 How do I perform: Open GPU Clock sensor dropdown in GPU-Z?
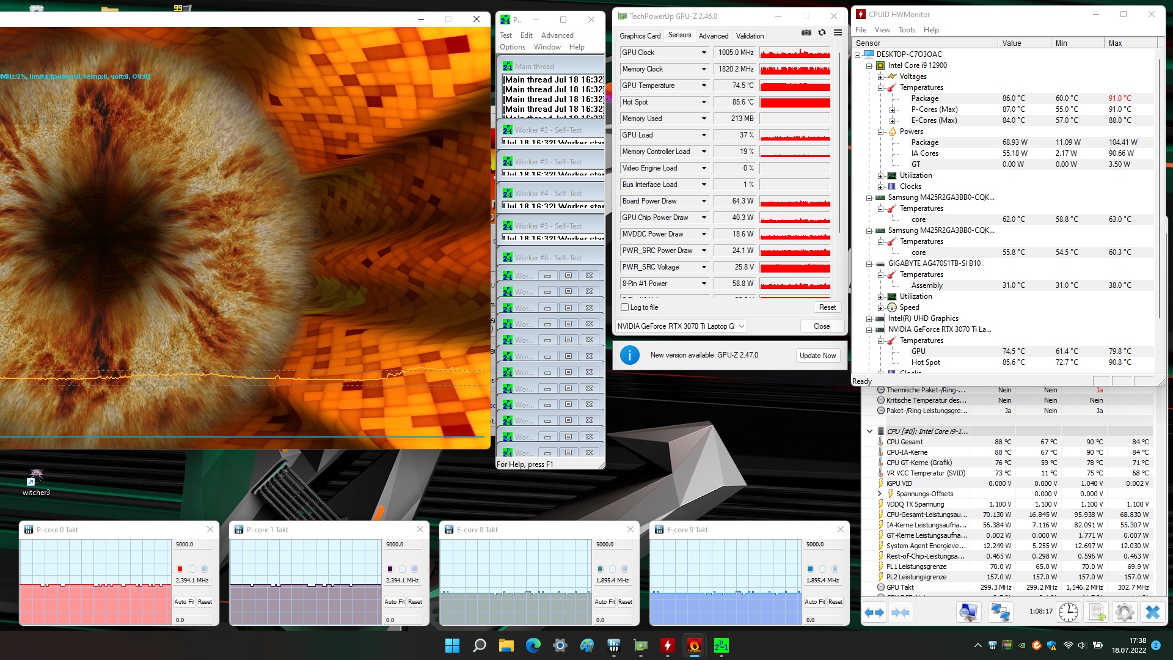(x=704, y=53)
